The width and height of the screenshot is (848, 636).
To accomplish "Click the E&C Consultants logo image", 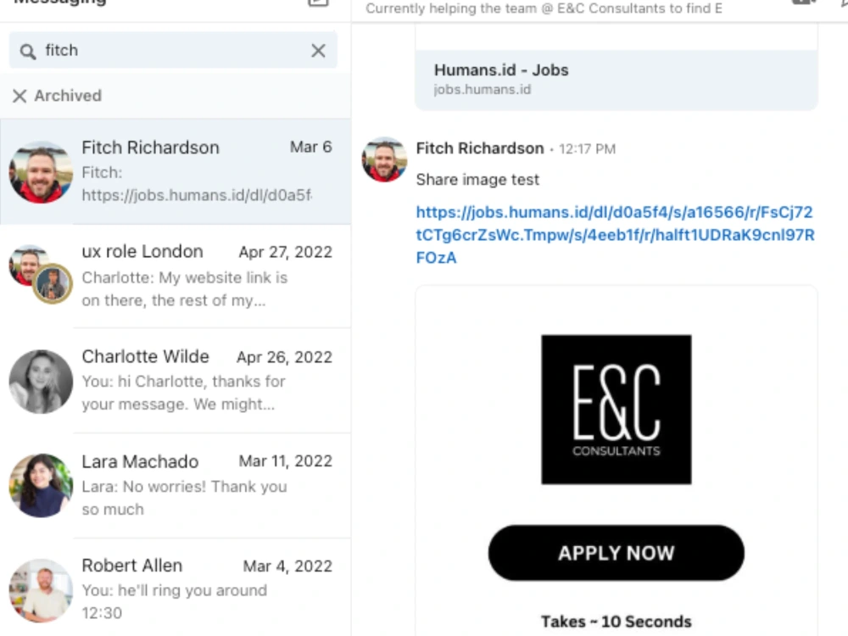I will click(x=616, y=410).
